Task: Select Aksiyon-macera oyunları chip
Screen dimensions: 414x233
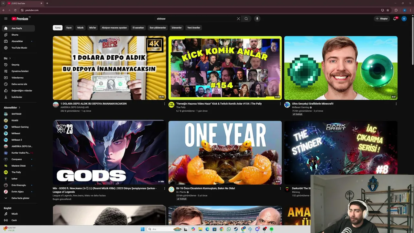Action: (114, 28)
